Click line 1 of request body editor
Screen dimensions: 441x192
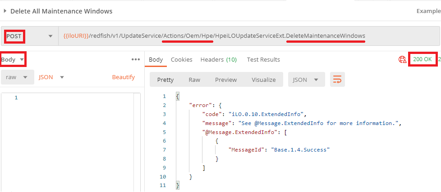tap(72, 98)
